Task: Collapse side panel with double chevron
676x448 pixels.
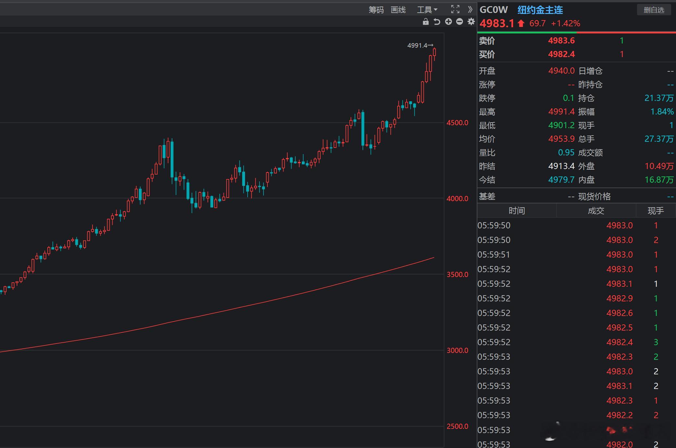Action: [x=470, y=9]
